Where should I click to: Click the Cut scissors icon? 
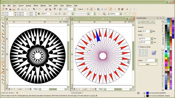[19, 9]
